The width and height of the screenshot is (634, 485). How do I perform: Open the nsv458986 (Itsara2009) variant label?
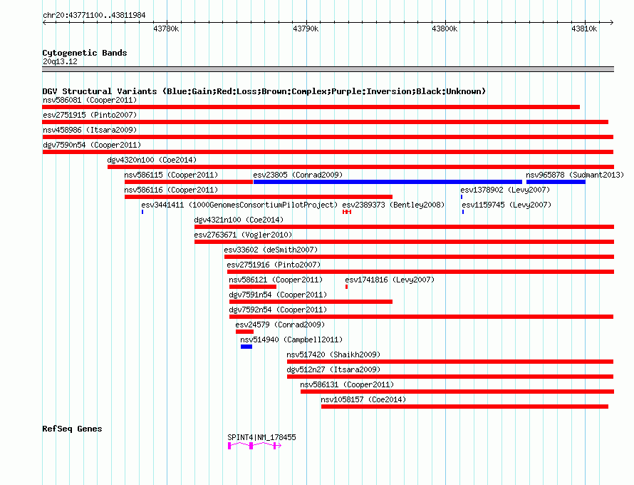(90, 130)
